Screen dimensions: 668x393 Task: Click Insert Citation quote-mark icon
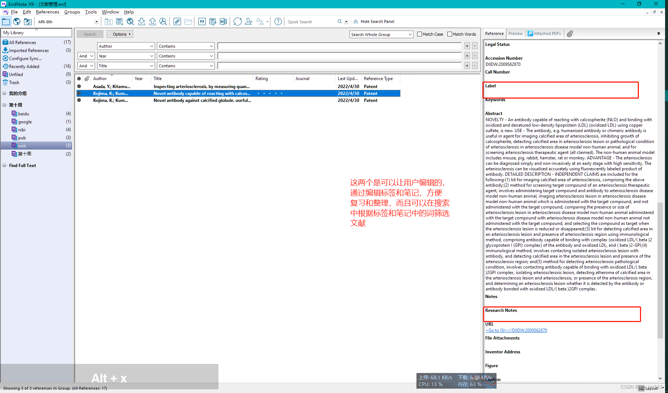(x=202, y=21)
